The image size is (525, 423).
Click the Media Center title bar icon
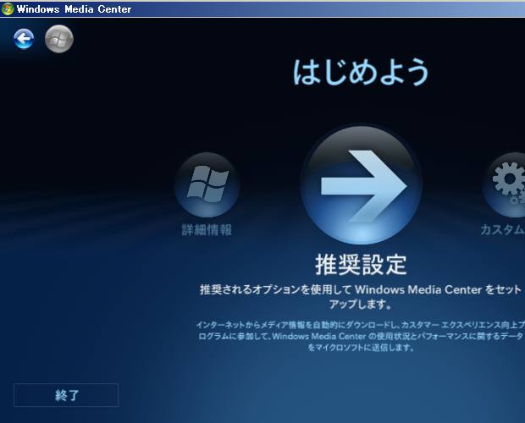(x=8, y=8)
